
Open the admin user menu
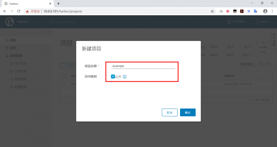click(x=264, y=22)
